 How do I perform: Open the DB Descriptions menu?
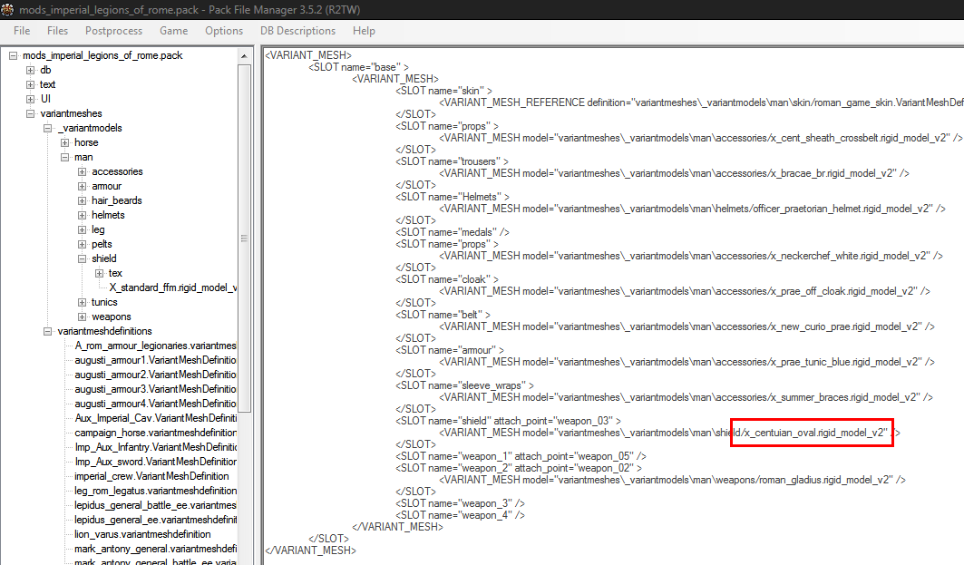[297, 31]
